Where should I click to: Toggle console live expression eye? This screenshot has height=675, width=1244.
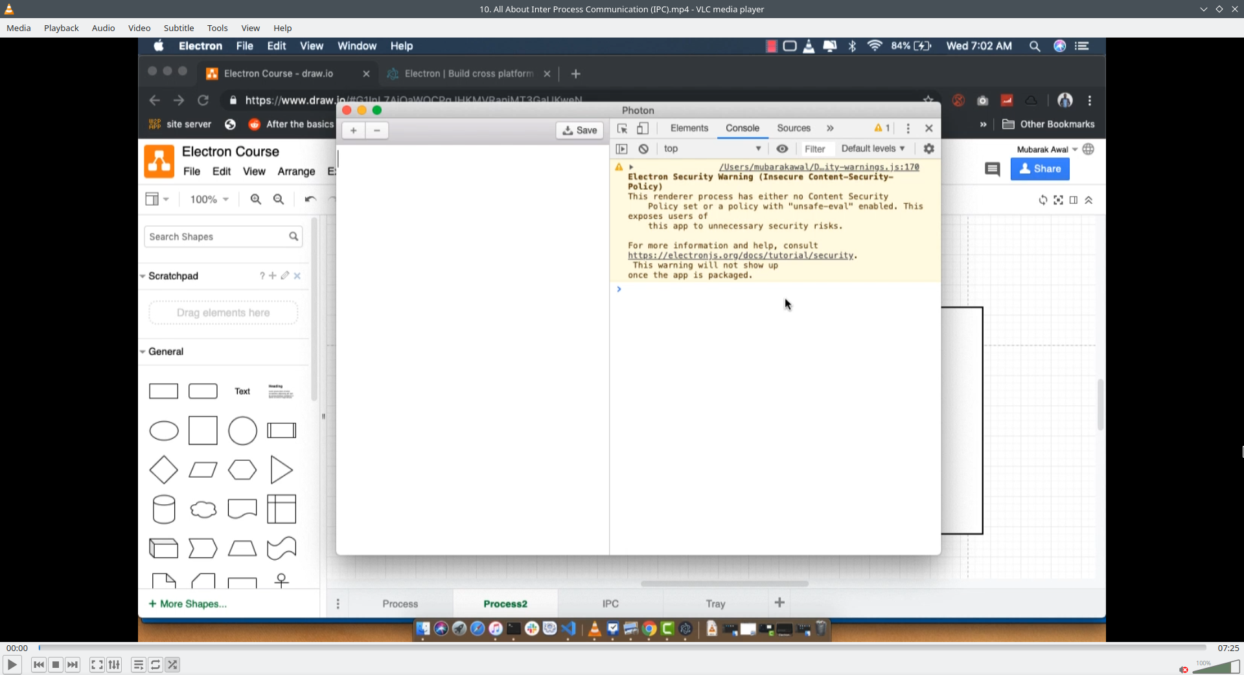[x=782, y=149]
